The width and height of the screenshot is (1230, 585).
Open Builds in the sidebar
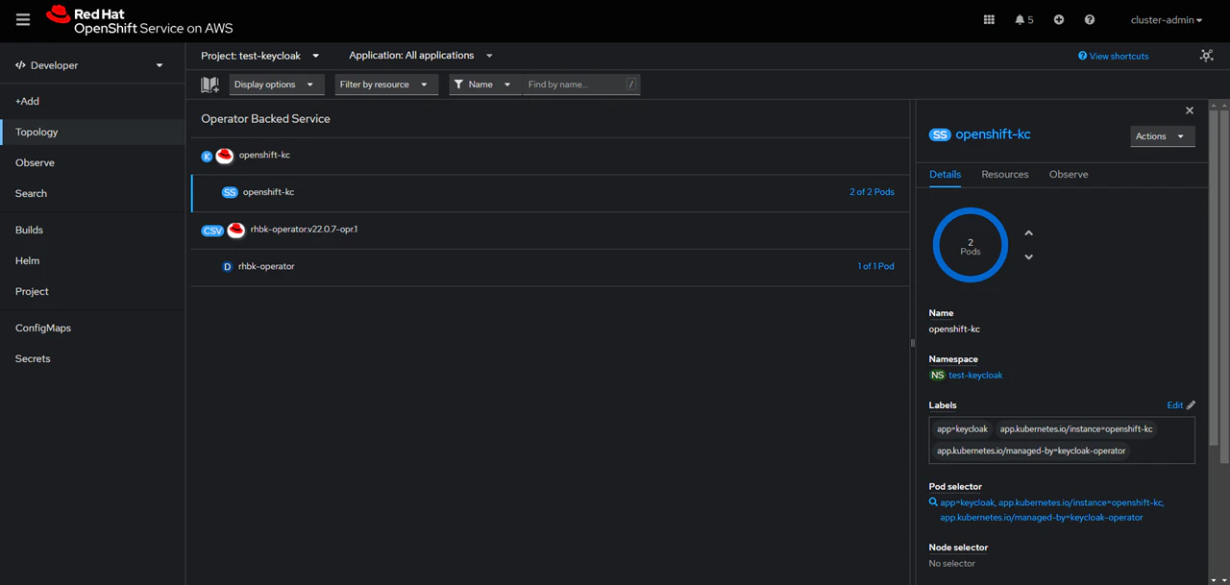92,230
